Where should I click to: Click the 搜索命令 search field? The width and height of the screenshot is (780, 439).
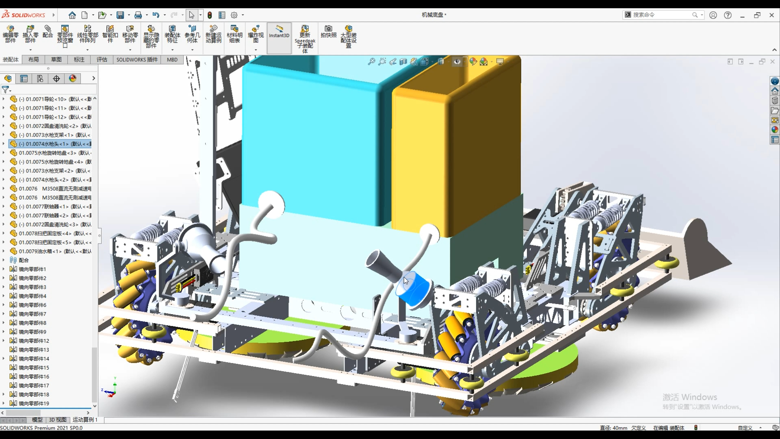pyautogui.click(x=662, y=15)
